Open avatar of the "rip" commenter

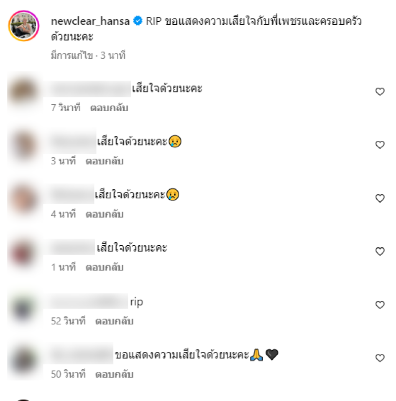24,309
